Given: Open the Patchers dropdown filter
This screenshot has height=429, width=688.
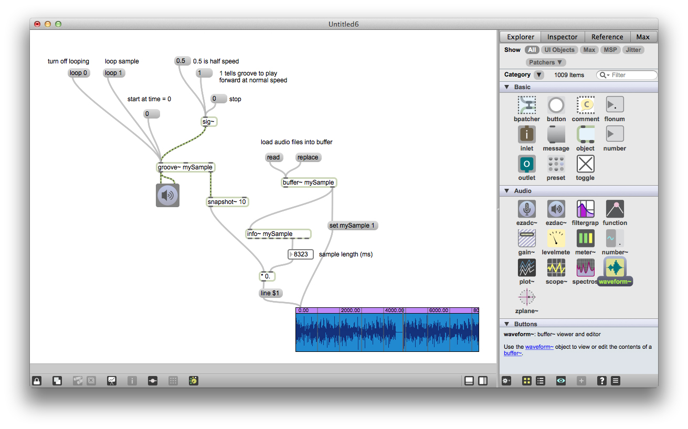Looking at the screenshot, I should [546, 62].
